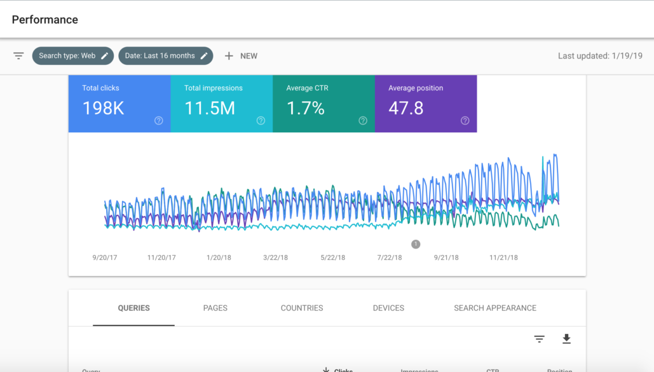This screenshot has height=372, width=654.
Task: Click the 9/20/17 axis date label
Action: [105, 258]
